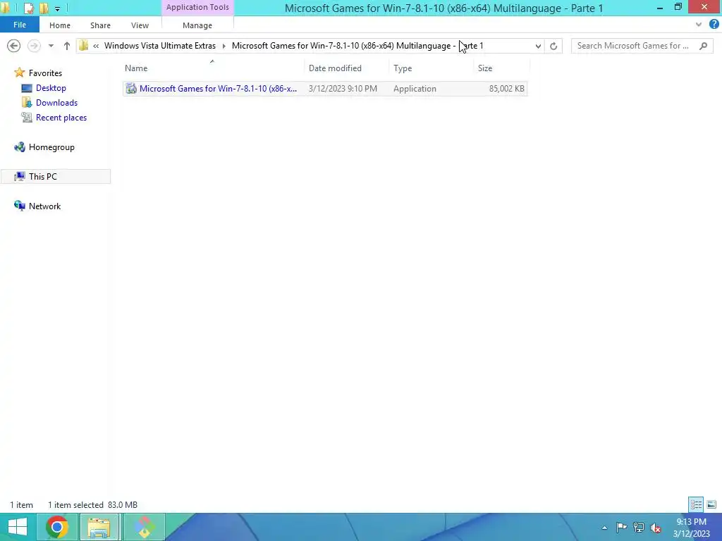
Task: Show hidden breadcrumb path chevrons
Action: coord(96,46)
